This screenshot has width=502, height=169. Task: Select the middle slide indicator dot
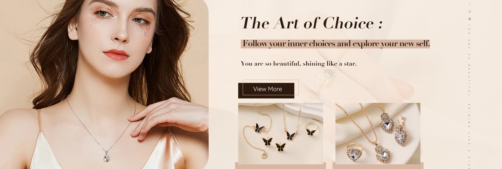point(470,11)
